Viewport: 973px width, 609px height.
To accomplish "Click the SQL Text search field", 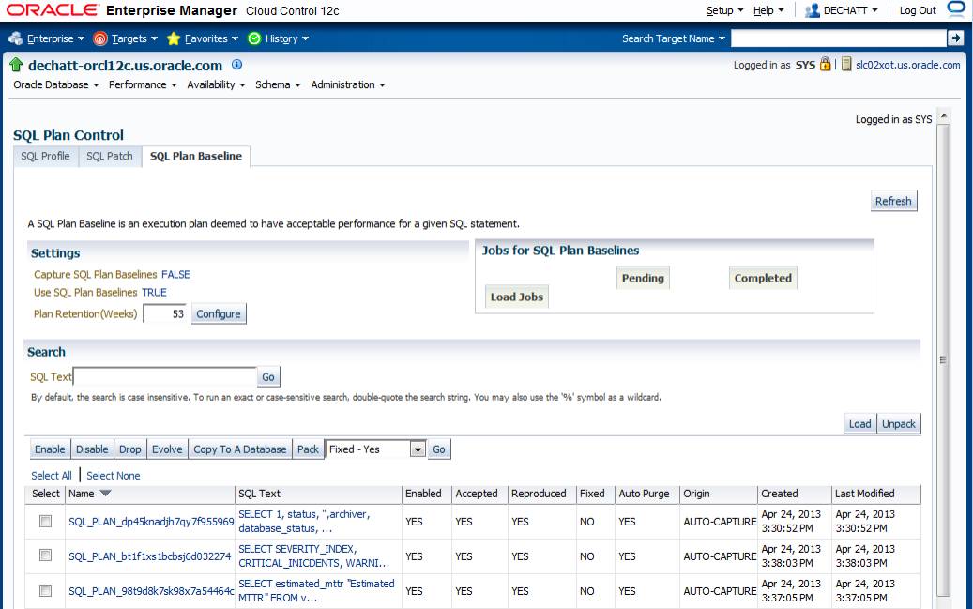I will coord(165,377).
